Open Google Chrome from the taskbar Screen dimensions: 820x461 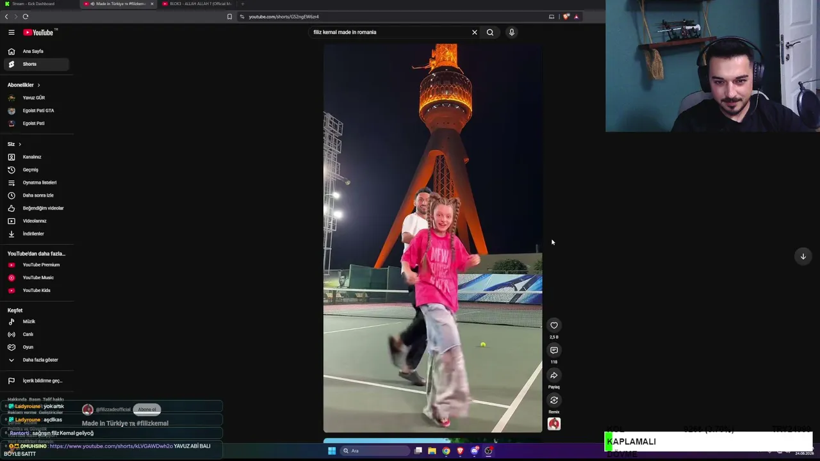[447, 451]
